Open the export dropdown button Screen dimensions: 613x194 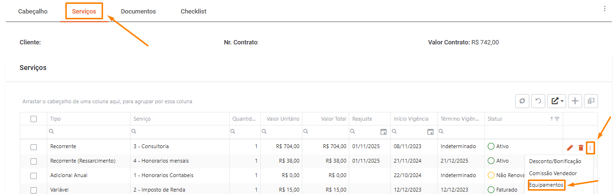coord(556,101)
